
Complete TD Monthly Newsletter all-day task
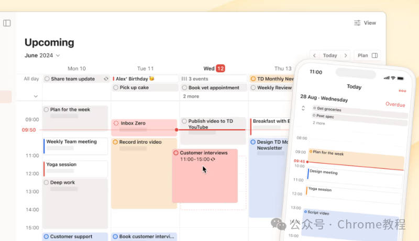[x=253, y=79]
